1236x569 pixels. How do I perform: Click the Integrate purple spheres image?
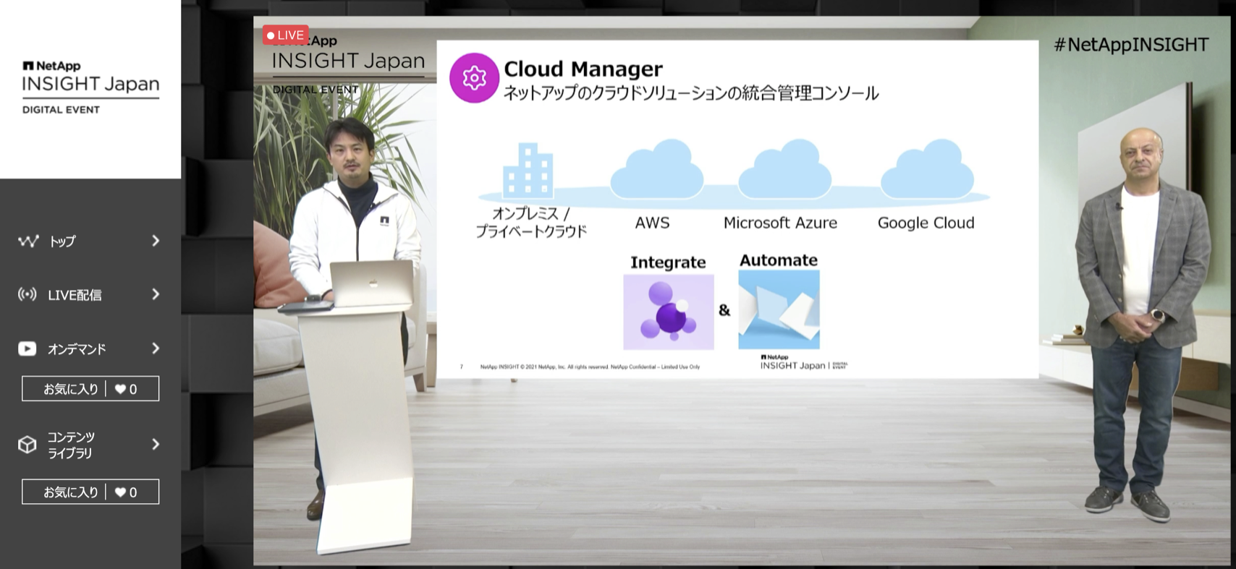point(669,312)
